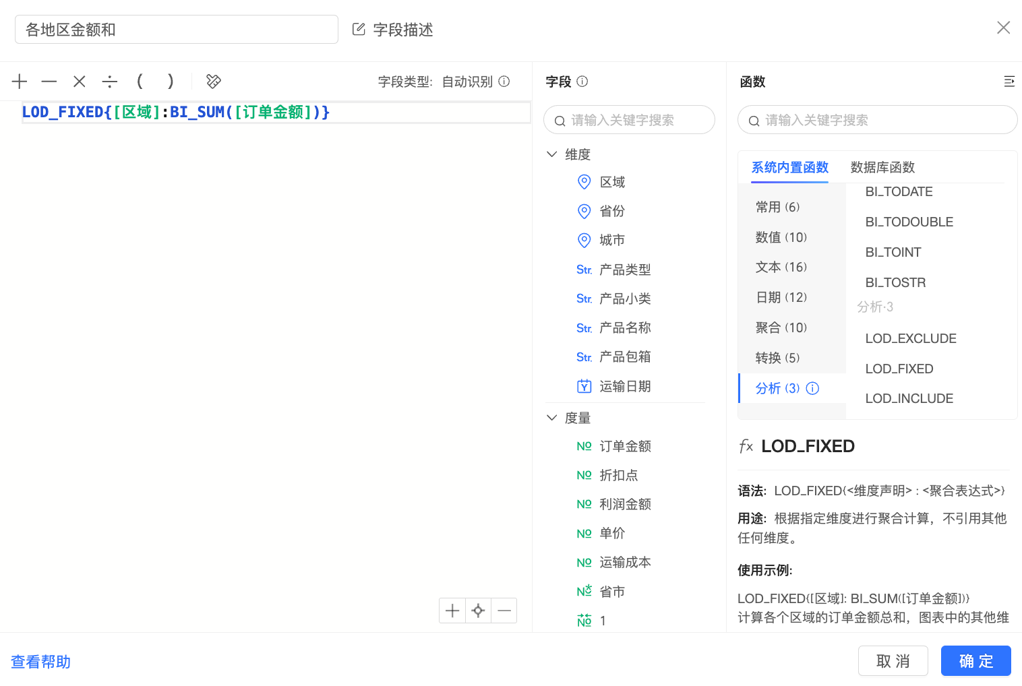Switch to the 系统内置函数 tab
The height and width of the screenshot is (686, 1022).
789,167
